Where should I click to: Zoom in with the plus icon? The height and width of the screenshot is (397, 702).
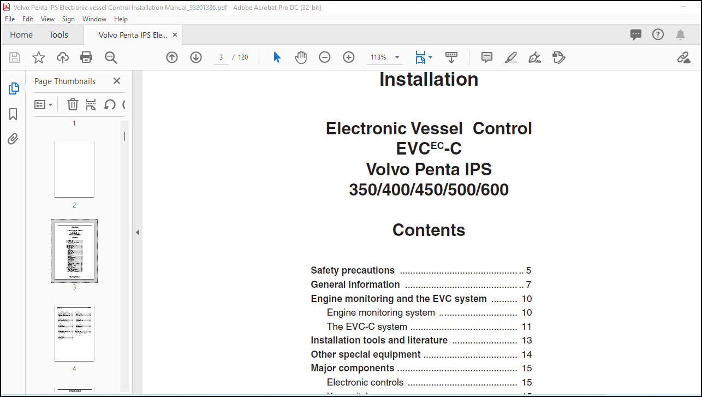click(349, 57)
